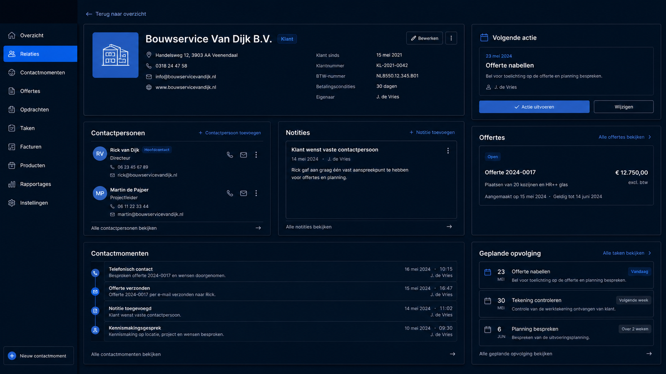Open Producten in sidebar
Screen dimensions: 666x374
click(40, 165)
